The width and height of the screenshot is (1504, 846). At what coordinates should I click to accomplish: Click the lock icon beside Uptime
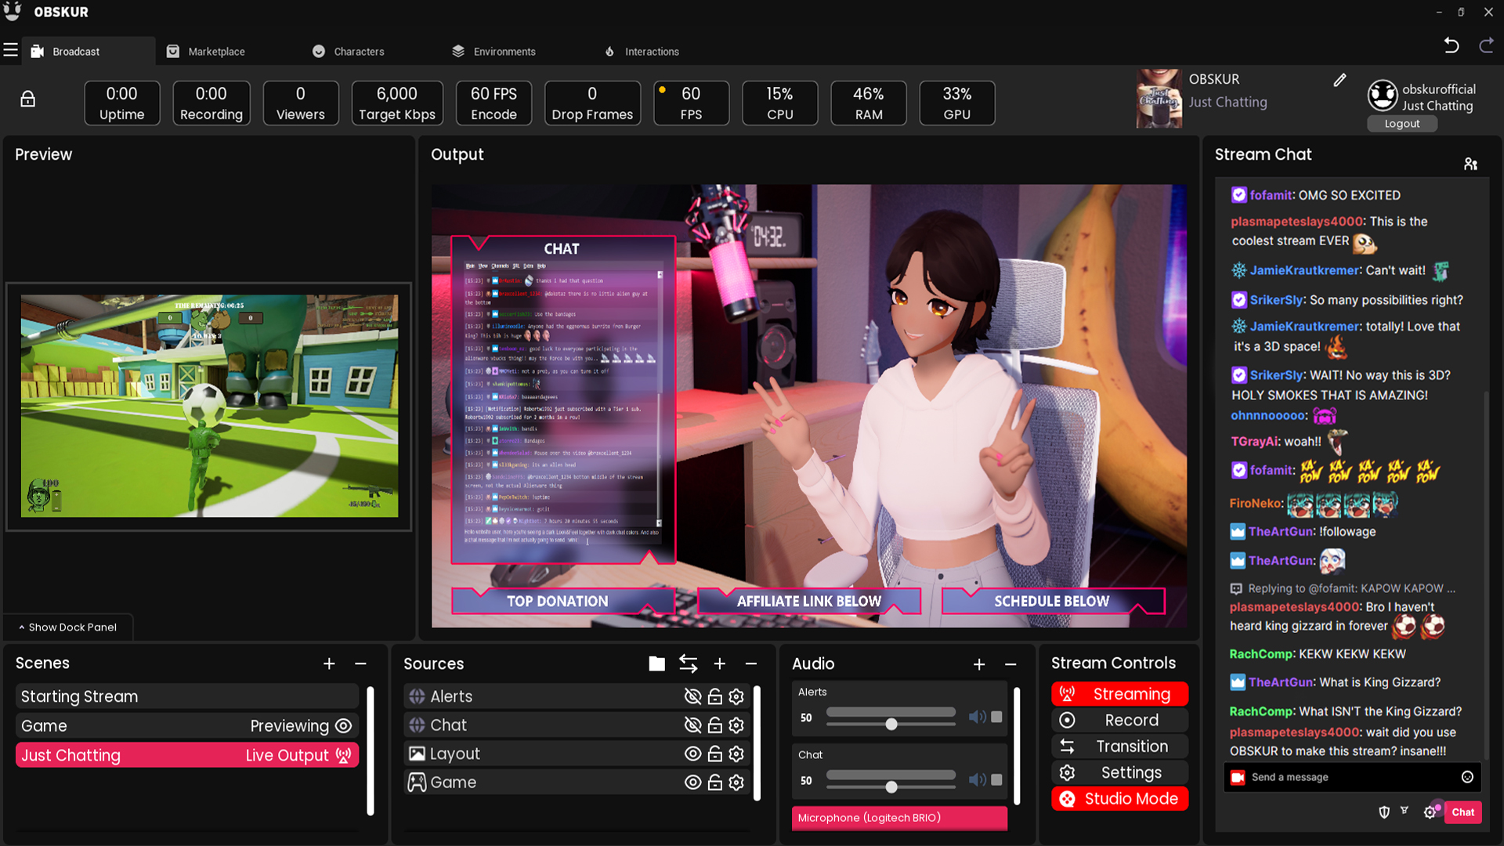27,99
